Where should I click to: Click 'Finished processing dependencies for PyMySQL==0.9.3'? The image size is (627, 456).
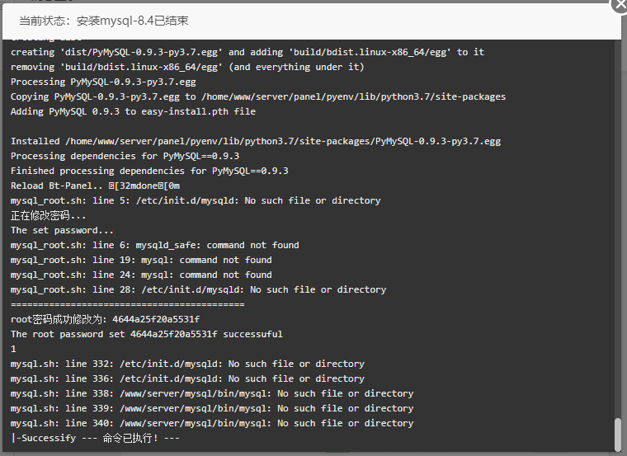click(149, 171)
